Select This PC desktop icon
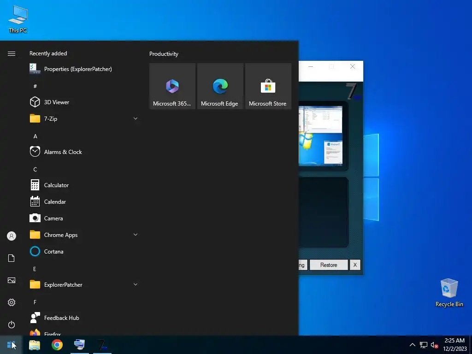Screen dimensions: 472x354 [x=18, y=19]
